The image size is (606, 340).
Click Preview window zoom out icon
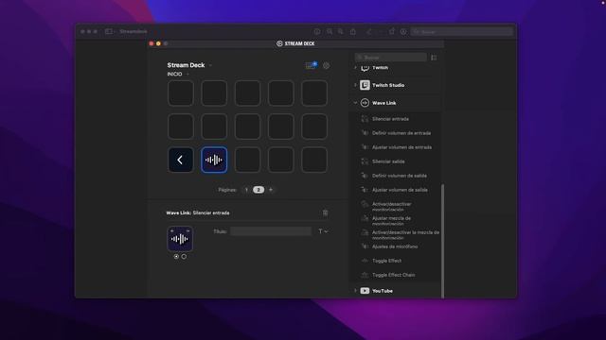click(x=330, y=31)
